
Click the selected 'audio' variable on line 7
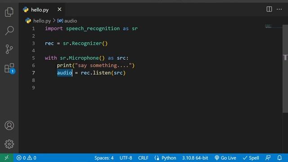click(x=64, y=73)
